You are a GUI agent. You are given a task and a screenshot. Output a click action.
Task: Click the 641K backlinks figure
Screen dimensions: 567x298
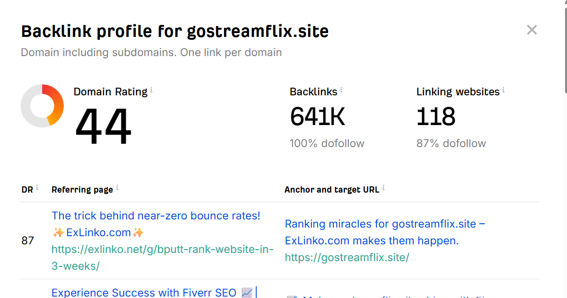[x=317, y=117]
